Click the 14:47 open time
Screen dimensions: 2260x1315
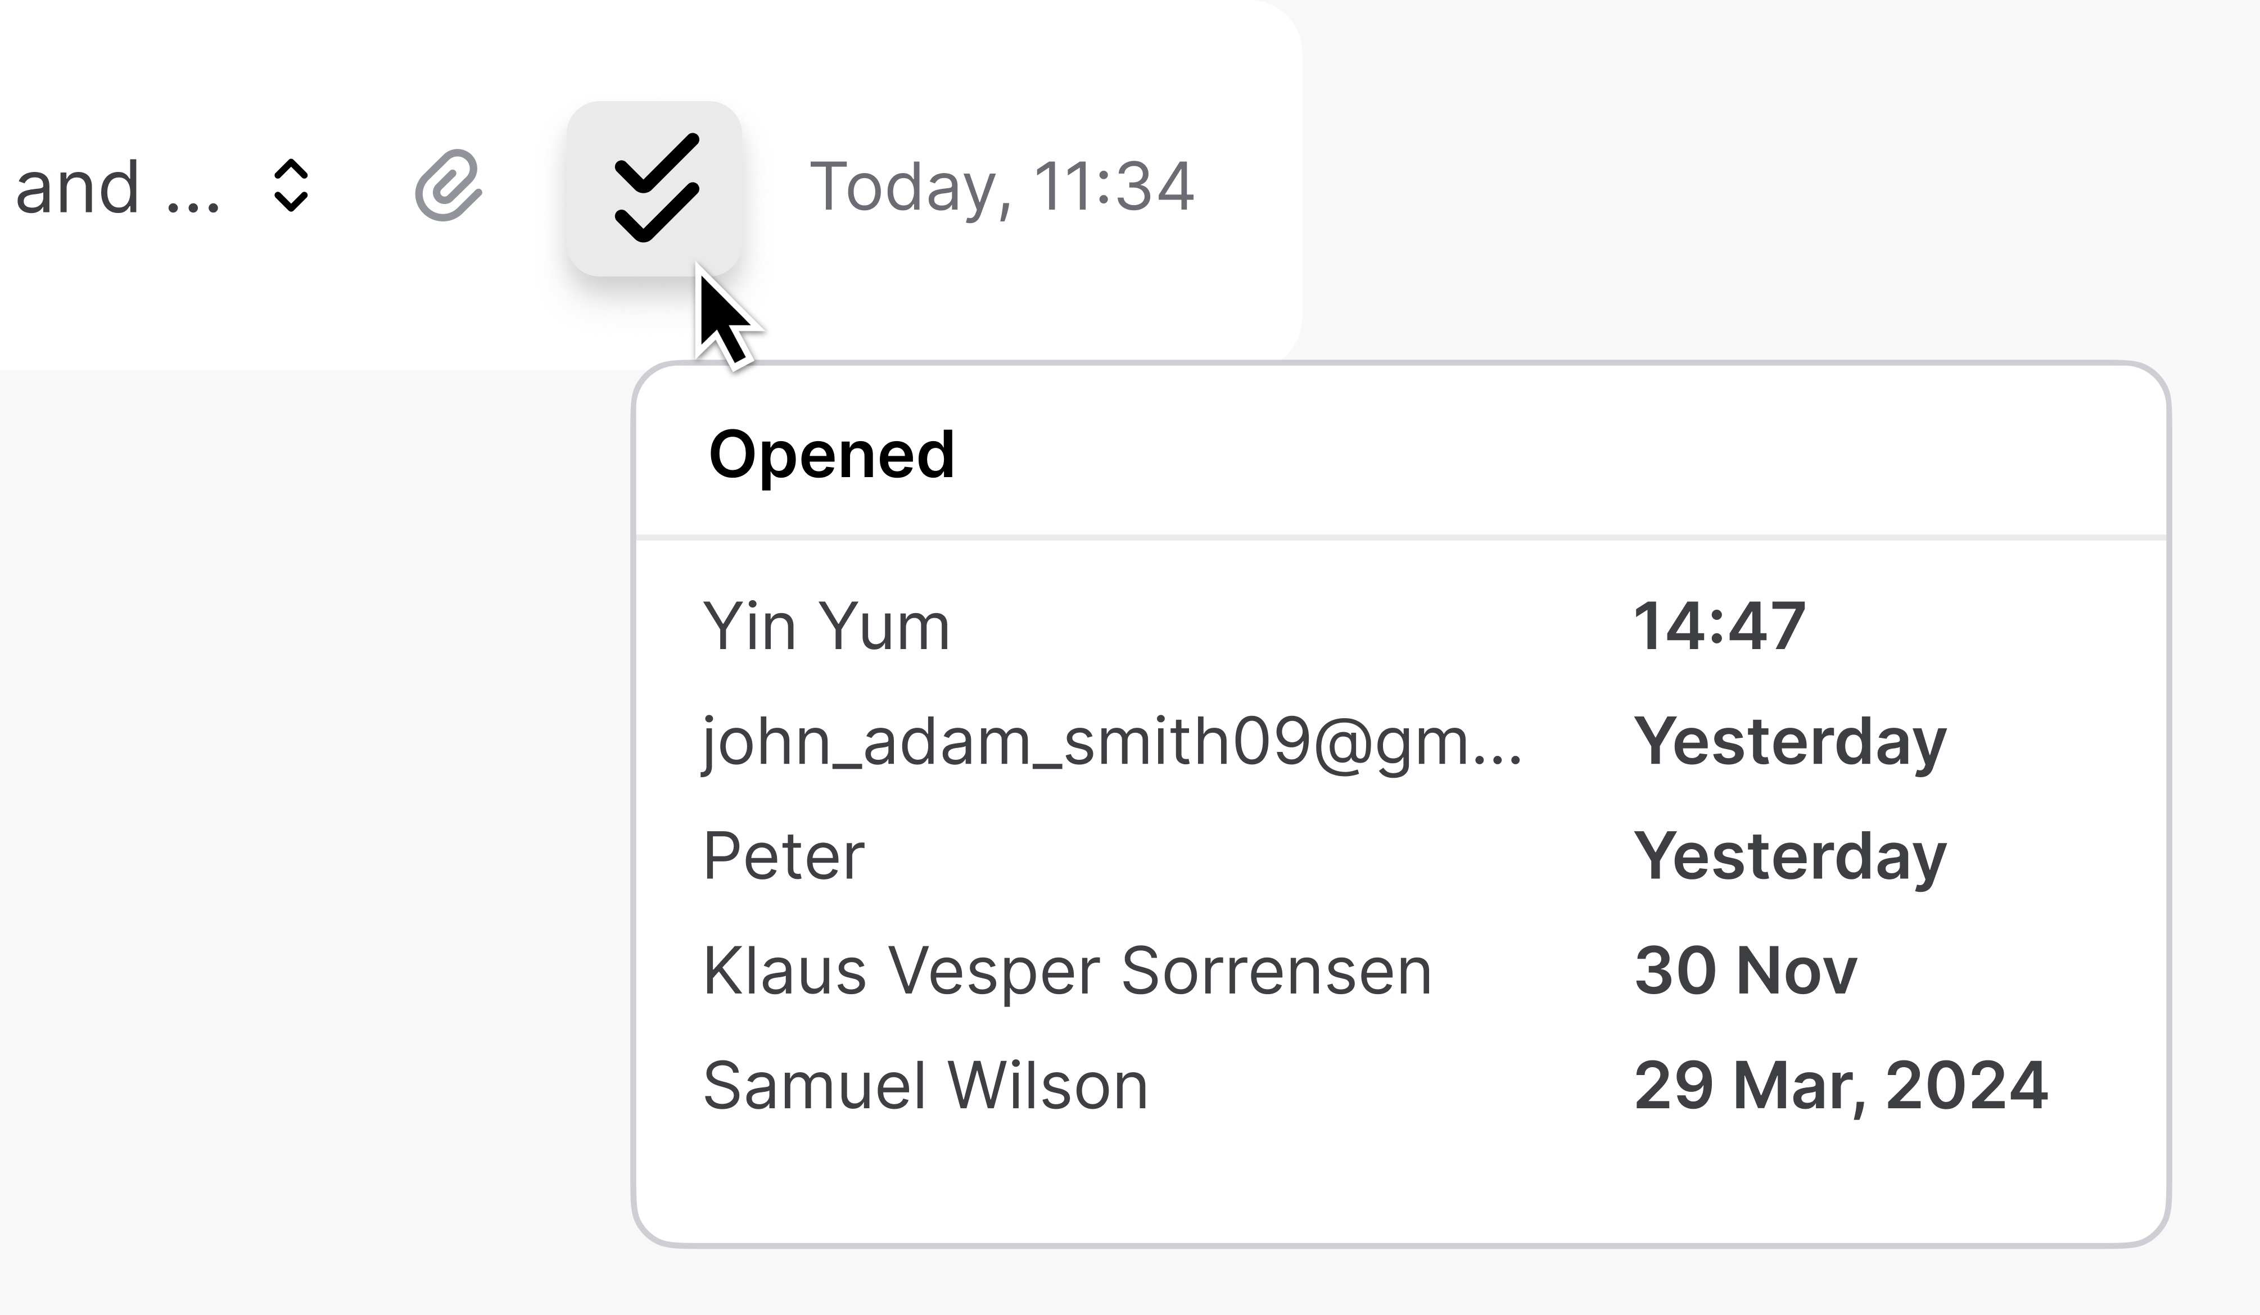pos(1719,625)
